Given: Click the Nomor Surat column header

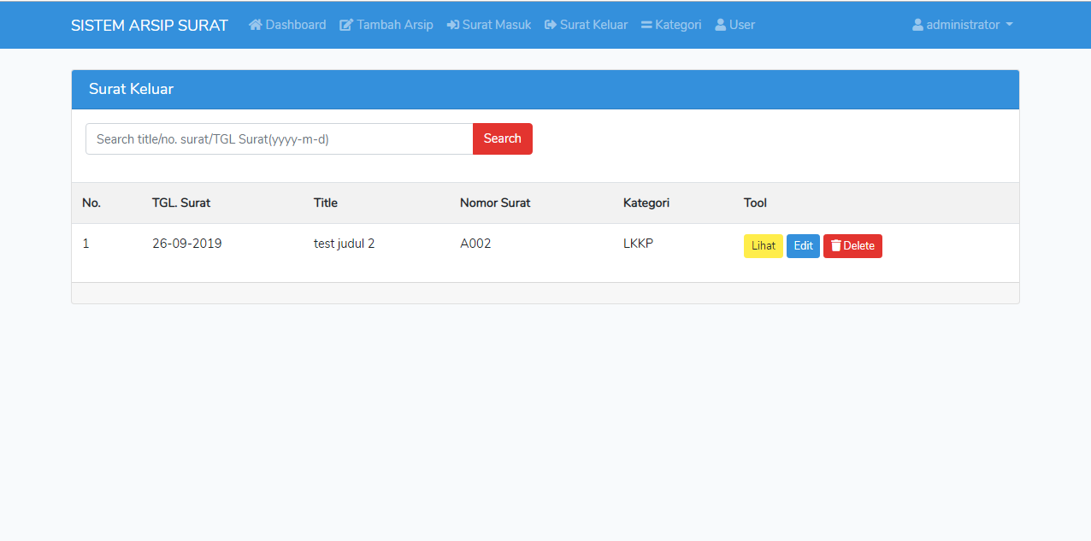Looking at the screenshot, I should coord(495,203).
